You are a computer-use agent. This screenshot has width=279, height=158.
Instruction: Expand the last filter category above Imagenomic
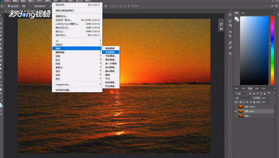[x=77, y=79]
